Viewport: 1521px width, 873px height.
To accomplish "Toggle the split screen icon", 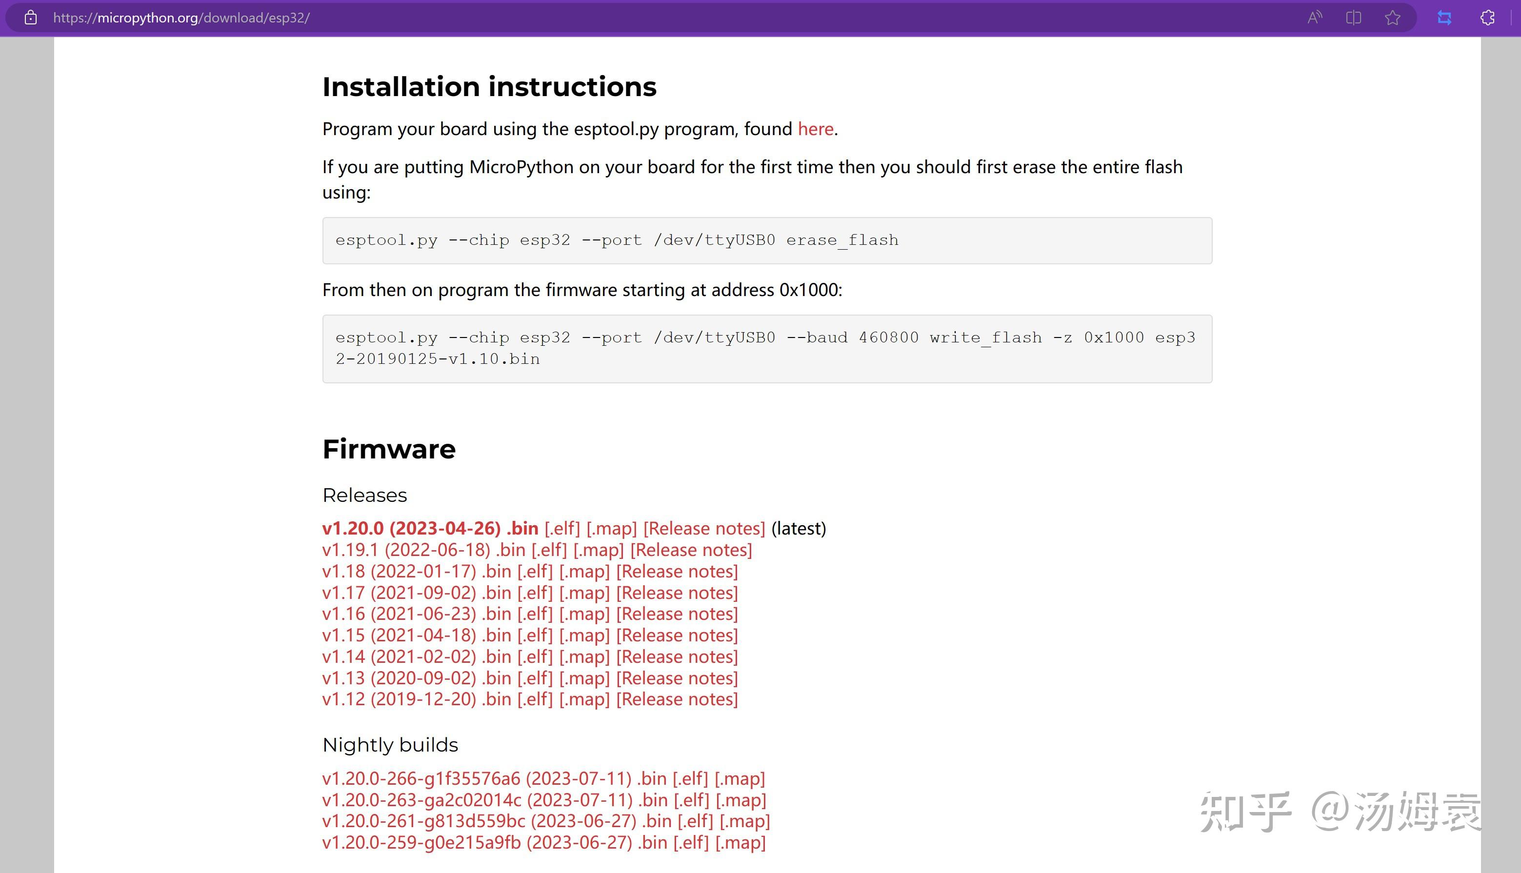I will click(x=1354, y=18).
